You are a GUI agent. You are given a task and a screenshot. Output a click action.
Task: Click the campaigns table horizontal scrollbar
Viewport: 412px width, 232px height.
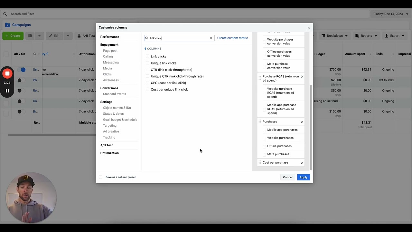coord(51,135)
